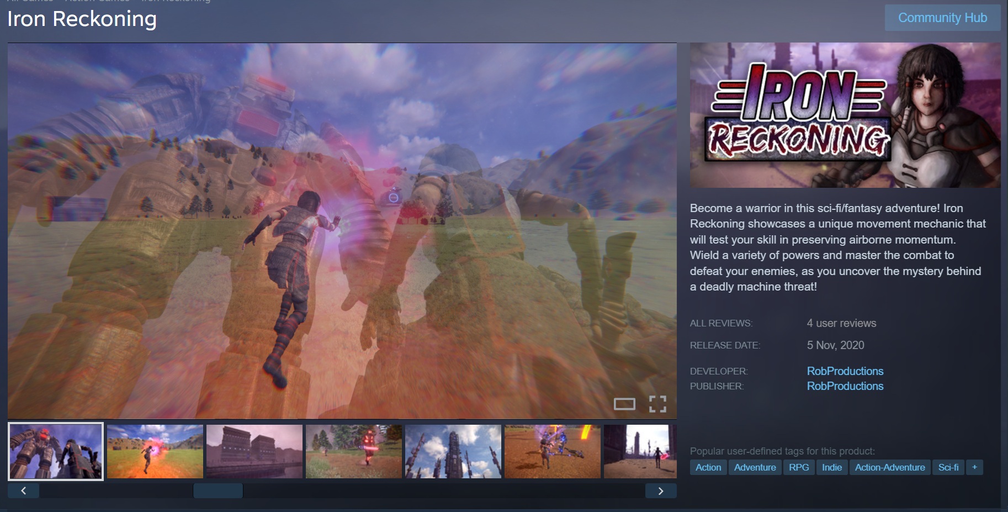Select the green field running thumbnail
Image resolution: width=1008 pixels, height=512 pixels.
(x=155, y=451)
